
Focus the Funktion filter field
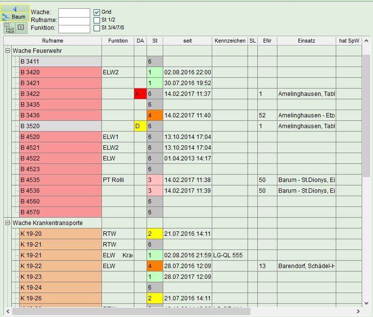coord(74,29)
